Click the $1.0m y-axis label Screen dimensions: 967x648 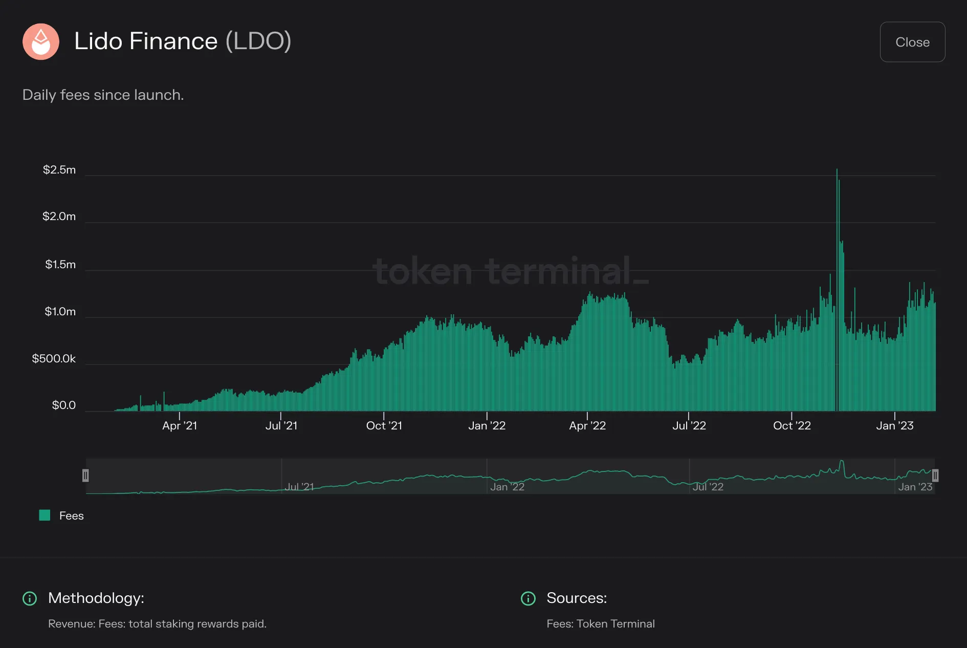(x=60, y=312)
